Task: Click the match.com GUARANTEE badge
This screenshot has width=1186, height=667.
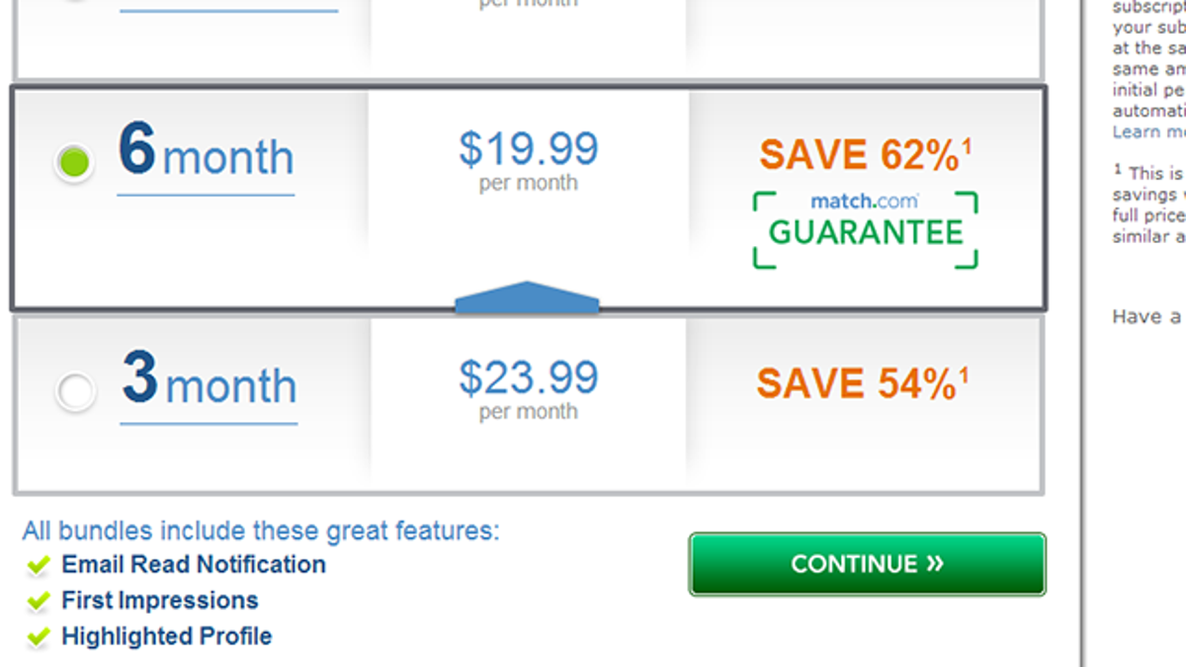Action: tap(866, 229)
